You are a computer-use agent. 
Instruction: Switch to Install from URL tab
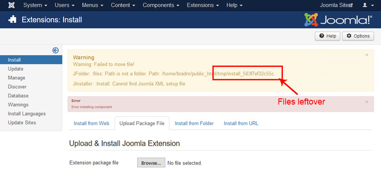(x=241, y=124)
